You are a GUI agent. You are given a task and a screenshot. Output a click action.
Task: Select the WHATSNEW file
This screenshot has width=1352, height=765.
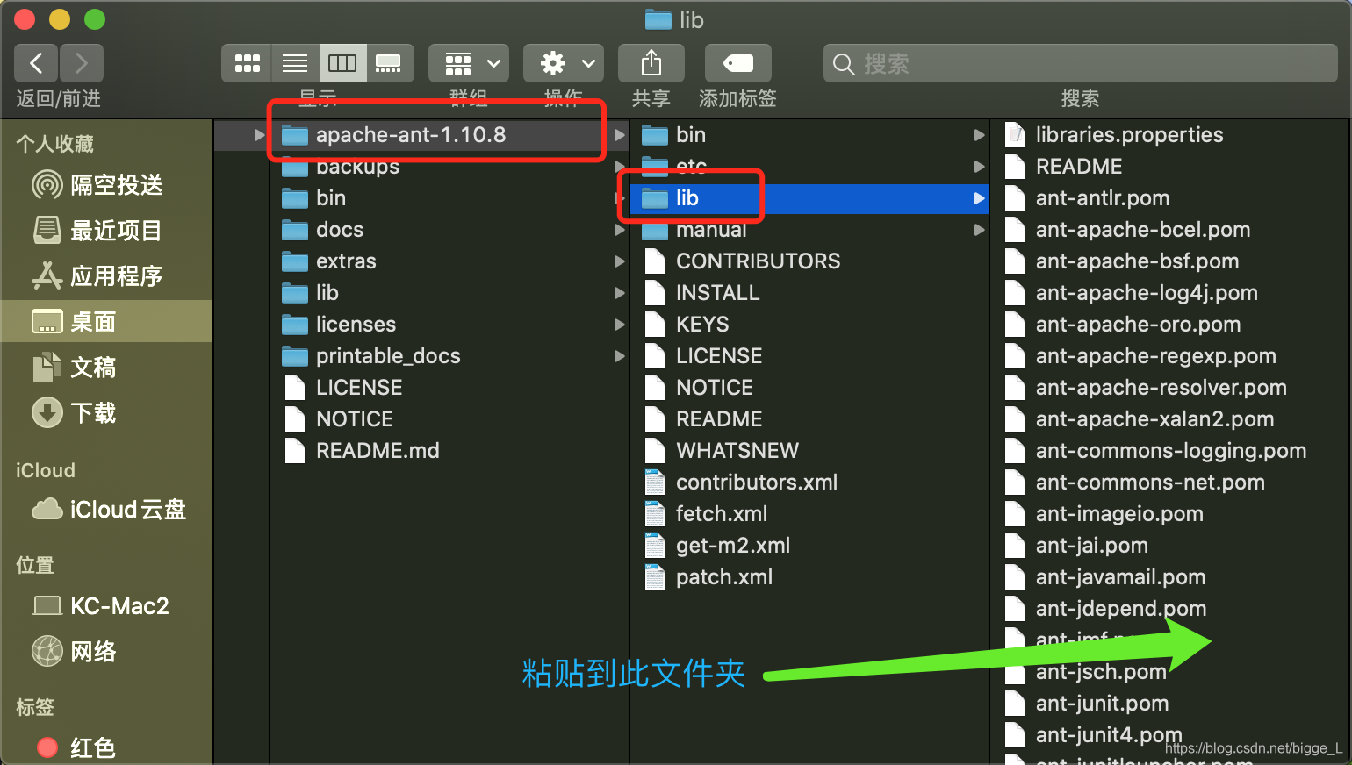(x=809, y=451)
